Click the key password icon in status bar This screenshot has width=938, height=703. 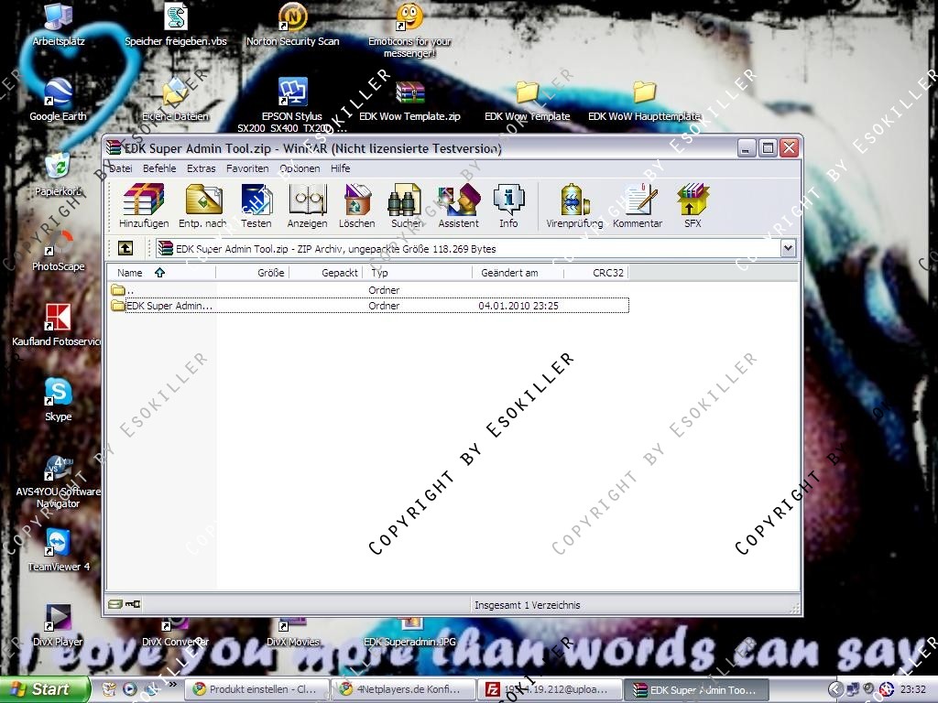[132, 604]
